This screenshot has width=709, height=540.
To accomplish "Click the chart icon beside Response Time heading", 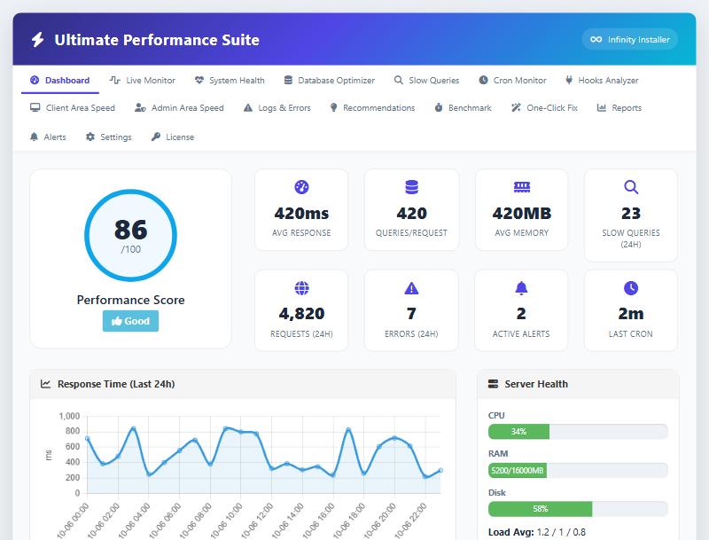I will click(45, 384).
